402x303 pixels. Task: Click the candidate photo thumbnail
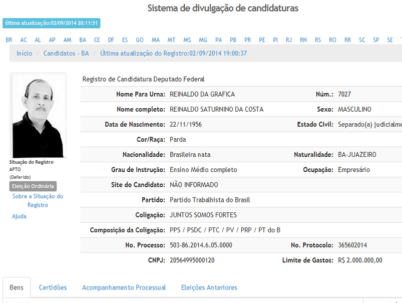point(38,115)
